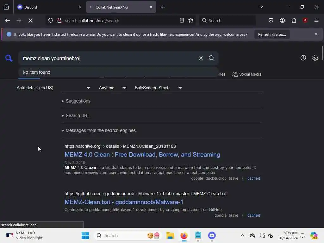The height and width of the screenshot is (243, 324).
Task: Open File Explorer from taskbar
Action: (x=170, y=235)
